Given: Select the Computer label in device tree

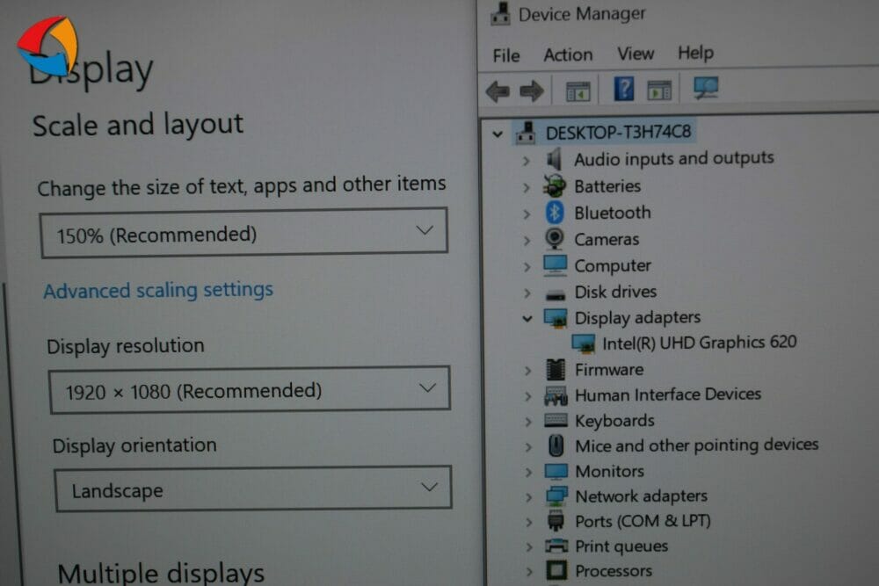Looking at the screenshot, I should [x=613, y=265].
